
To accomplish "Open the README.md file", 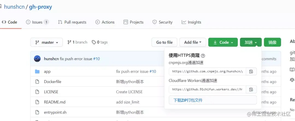I will [x=55, y=102].
